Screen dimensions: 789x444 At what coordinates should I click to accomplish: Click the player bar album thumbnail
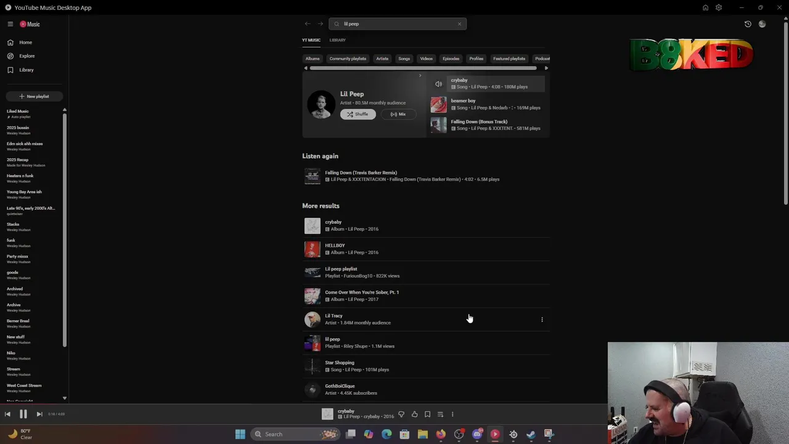[x=327, y=414]
